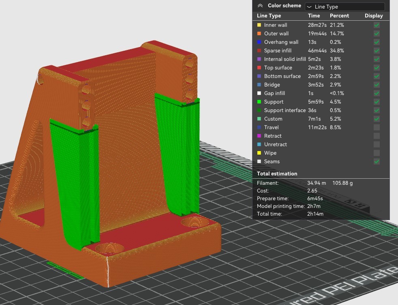Click the Total estimation section heading
Screen dimensions: 398x305
tap(277, 173)
